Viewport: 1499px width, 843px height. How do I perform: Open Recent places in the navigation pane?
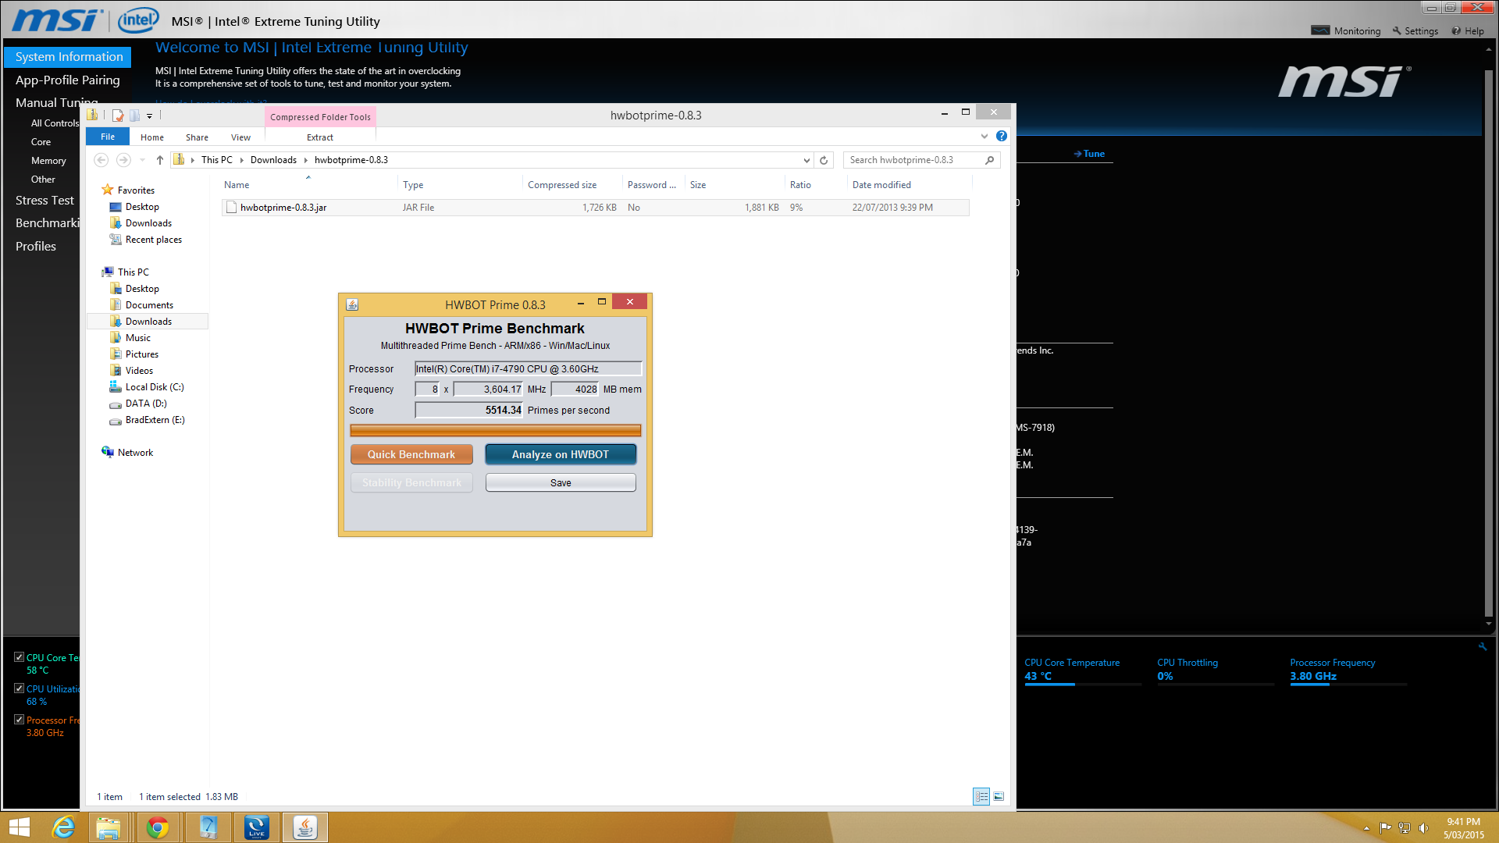pos(154,240)
